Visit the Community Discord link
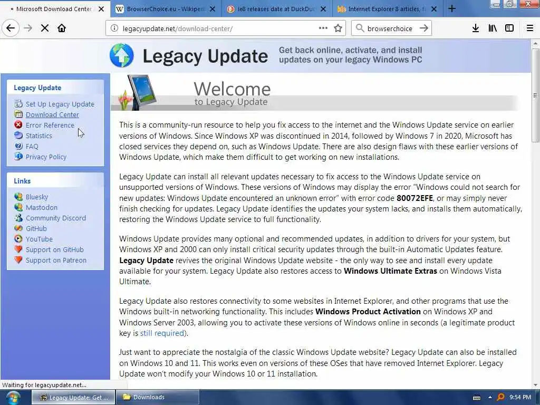This screenshot has width=540, height=405. pyautogui.click(x=56, y=218)
